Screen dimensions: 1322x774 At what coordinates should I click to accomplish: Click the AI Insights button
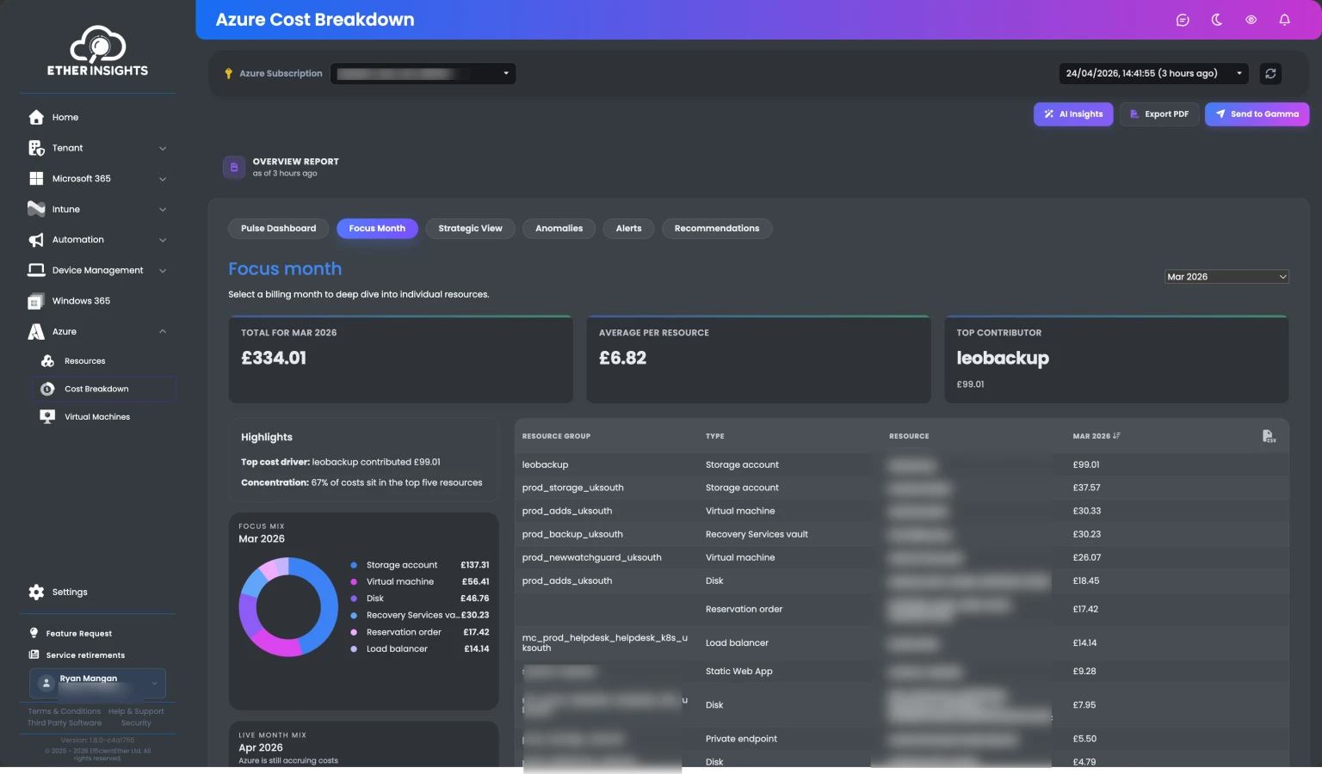(x=1073, y=114)
